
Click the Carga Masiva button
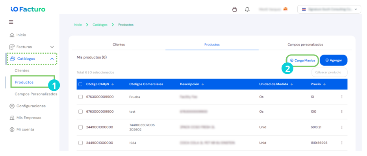click(x=302, y=60)
